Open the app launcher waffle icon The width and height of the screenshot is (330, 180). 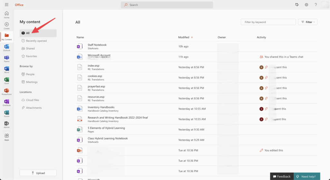[x=7, y=5]
